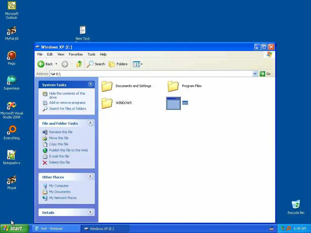Image resolution: width=311 pixels, height=233 pixels.
Task: Maximize the Windows XP (E:) window
Action: pos(264,47)
